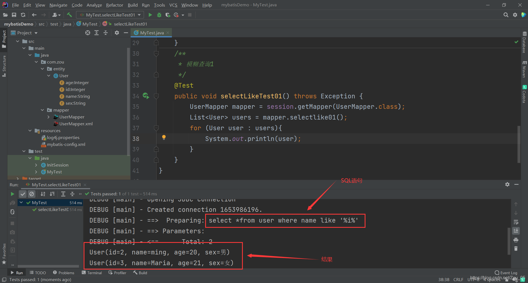
Task: Toggle the Project tool window sidebar tab
Action: (4, 39)
